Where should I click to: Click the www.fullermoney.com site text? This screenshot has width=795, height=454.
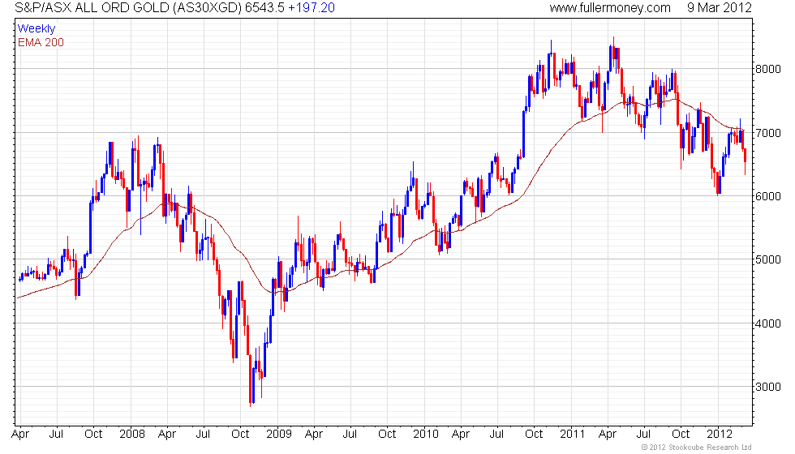[x=610, y=7]
